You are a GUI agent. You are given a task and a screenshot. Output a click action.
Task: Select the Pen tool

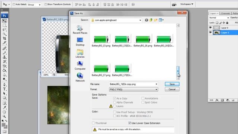(4, 84)
